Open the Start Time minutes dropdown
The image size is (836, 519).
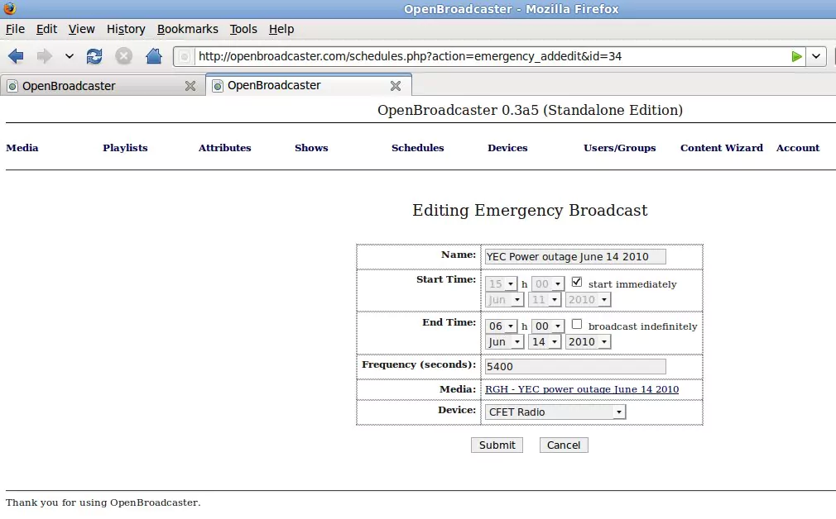(x=548, y=283)
